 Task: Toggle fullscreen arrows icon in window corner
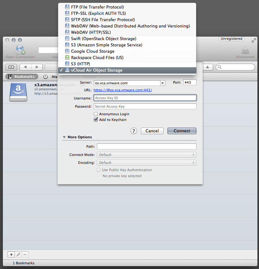click(x=254, y=40)
